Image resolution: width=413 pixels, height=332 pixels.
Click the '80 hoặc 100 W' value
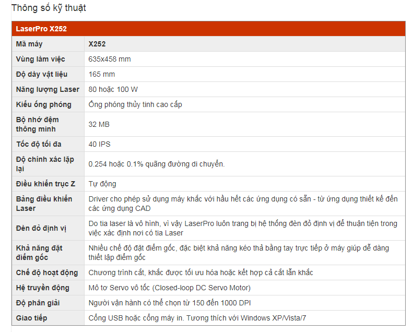click(x=113, y=89)
